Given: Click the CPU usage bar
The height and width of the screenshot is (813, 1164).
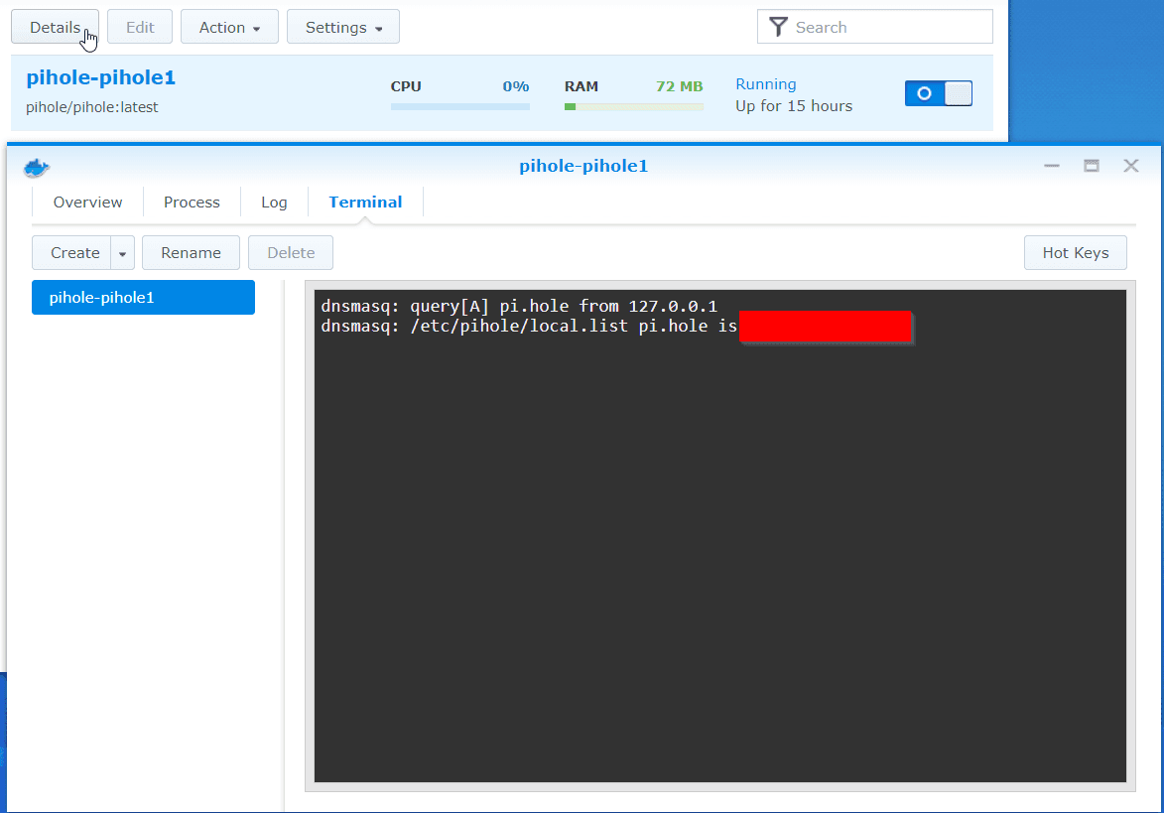Looking at the screenshot, I should pos(460,107).
